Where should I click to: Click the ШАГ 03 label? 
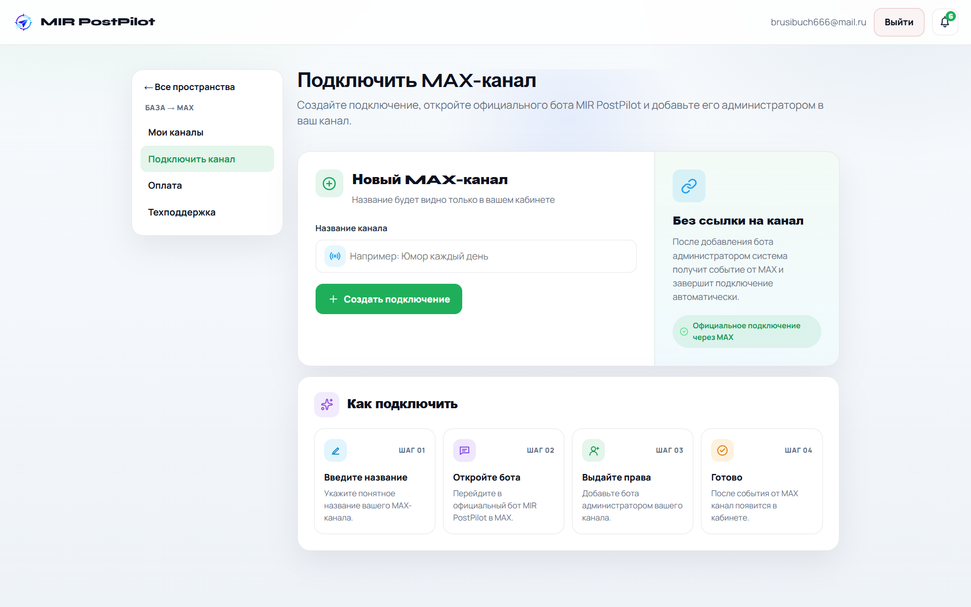pyautogui.click(x=670, y=450)
